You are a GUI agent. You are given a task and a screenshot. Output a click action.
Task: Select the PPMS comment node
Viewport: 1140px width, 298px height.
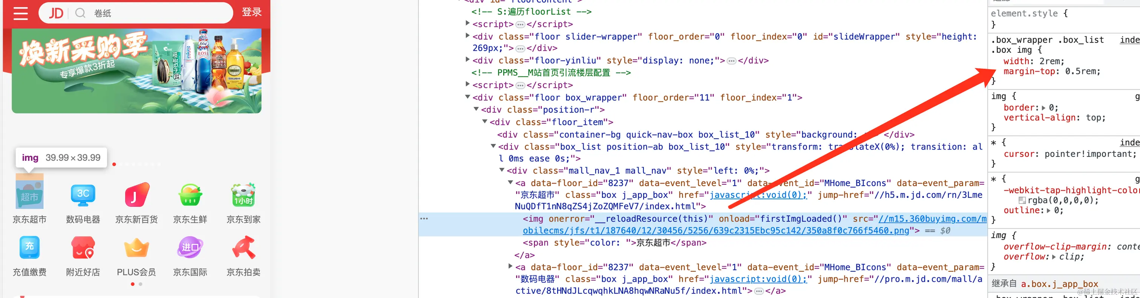[551, 72]
